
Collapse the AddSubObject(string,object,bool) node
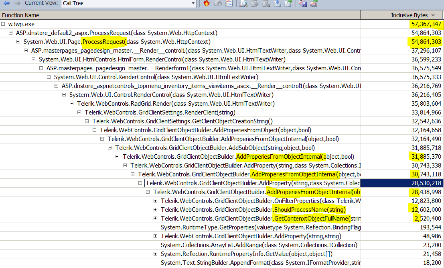(110, 147)
